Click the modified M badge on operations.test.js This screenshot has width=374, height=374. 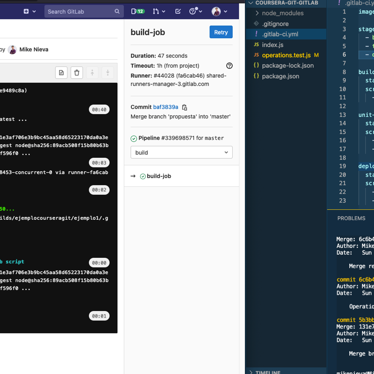coord(316,55)
